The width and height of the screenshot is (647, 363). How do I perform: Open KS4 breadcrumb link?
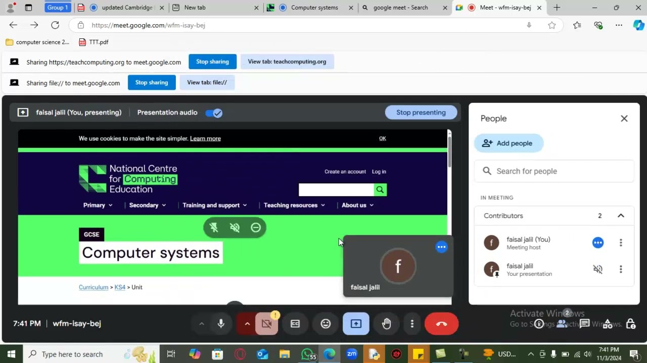pos(120,287)
